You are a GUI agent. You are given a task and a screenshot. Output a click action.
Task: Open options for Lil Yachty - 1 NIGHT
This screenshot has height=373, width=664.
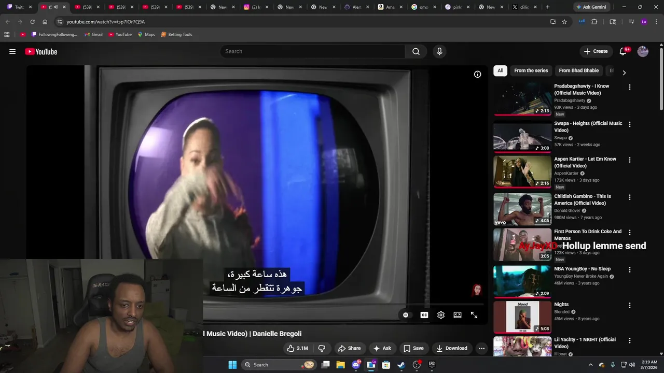coord(630,340)
